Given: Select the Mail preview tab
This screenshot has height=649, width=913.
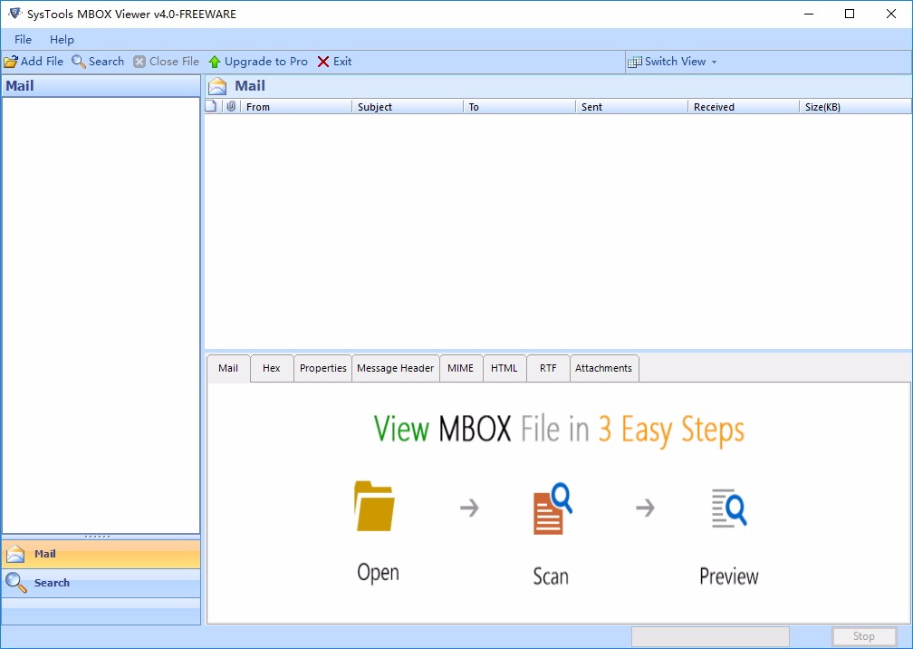Looking at the screenshot, I should coord(228,368).
